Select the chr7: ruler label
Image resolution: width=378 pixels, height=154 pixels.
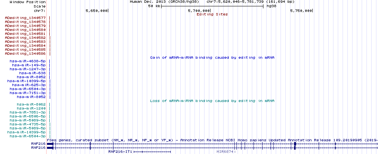(x=39, y=11)
